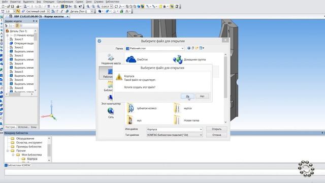
Task: Open the 'Имя файла' combo box dropdown arrow
Action: coord(201,129)
